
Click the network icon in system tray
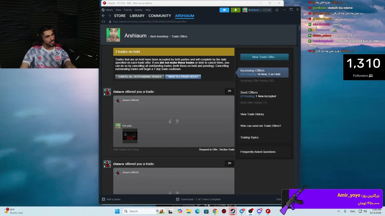[x=360, y=211]
